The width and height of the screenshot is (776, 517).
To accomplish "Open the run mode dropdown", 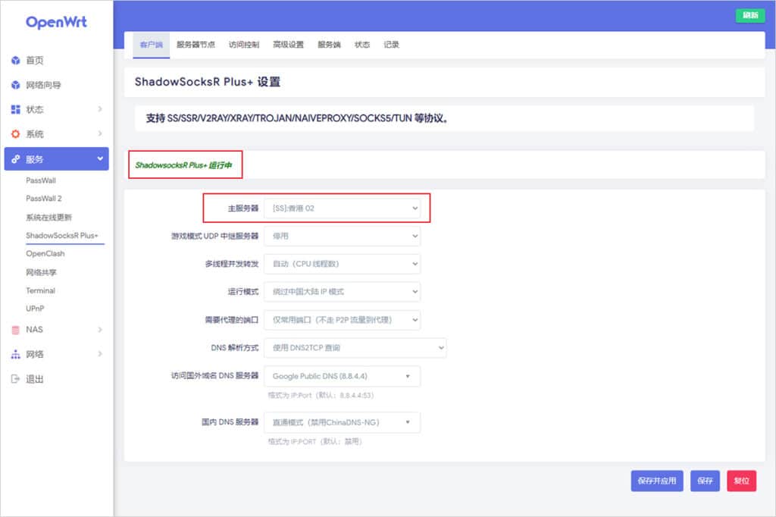I will [342, 292].
